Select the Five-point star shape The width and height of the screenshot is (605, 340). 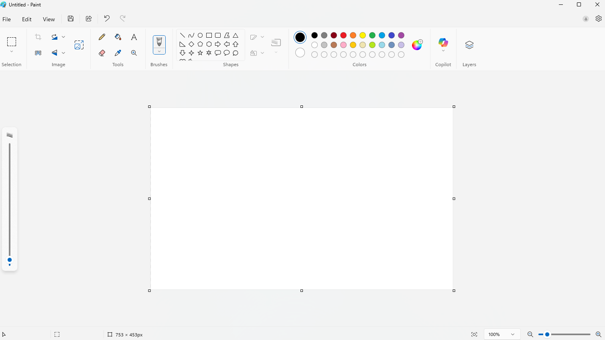[x=200, y=53]
